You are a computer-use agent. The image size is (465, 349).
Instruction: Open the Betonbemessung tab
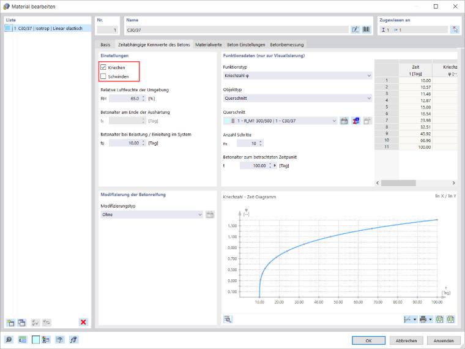(x=287, y=45)
